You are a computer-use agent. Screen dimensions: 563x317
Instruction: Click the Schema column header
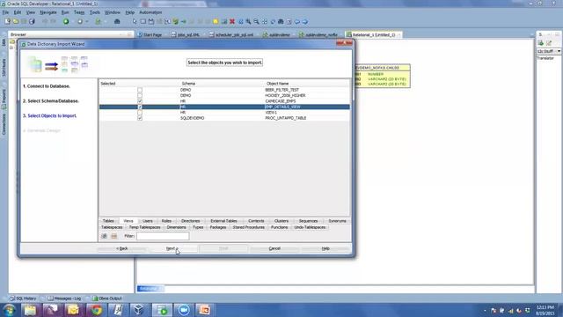[x=188, y=84]
